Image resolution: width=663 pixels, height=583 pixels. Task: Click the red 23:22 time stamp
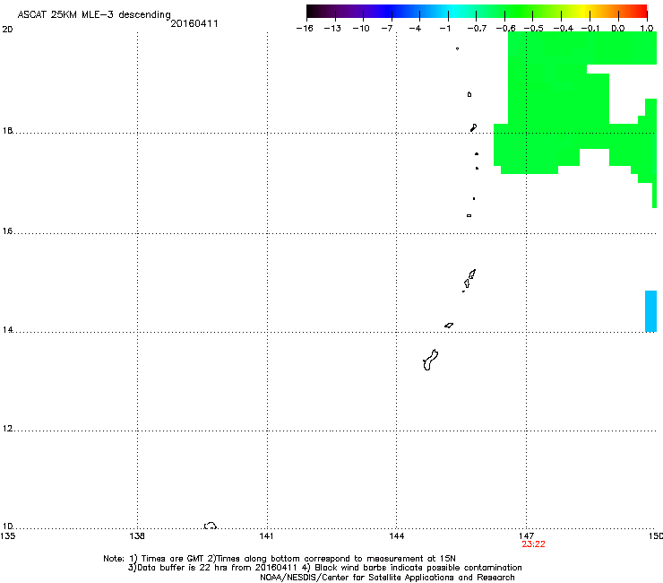point(533,544)
